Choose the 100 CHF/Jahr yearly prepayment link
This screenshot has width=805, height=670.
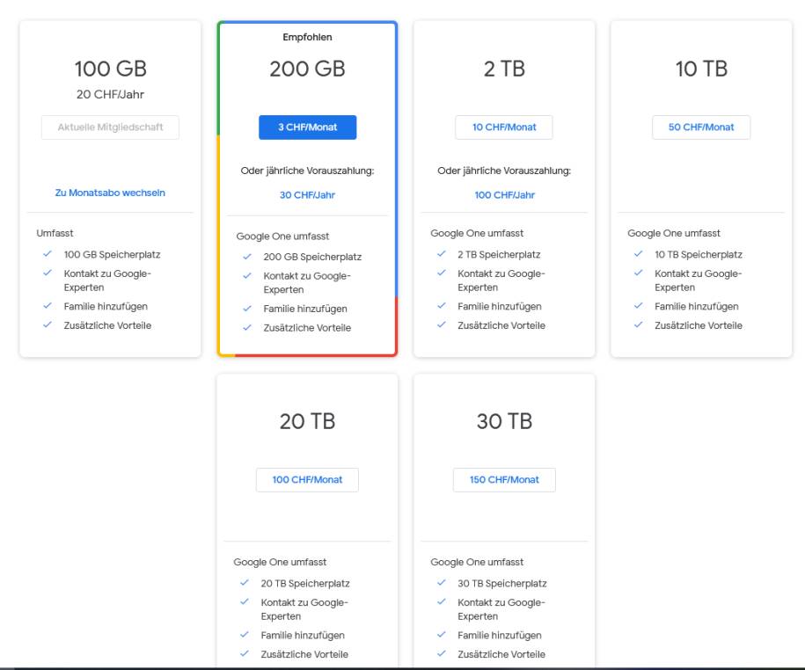click(505, 195)
